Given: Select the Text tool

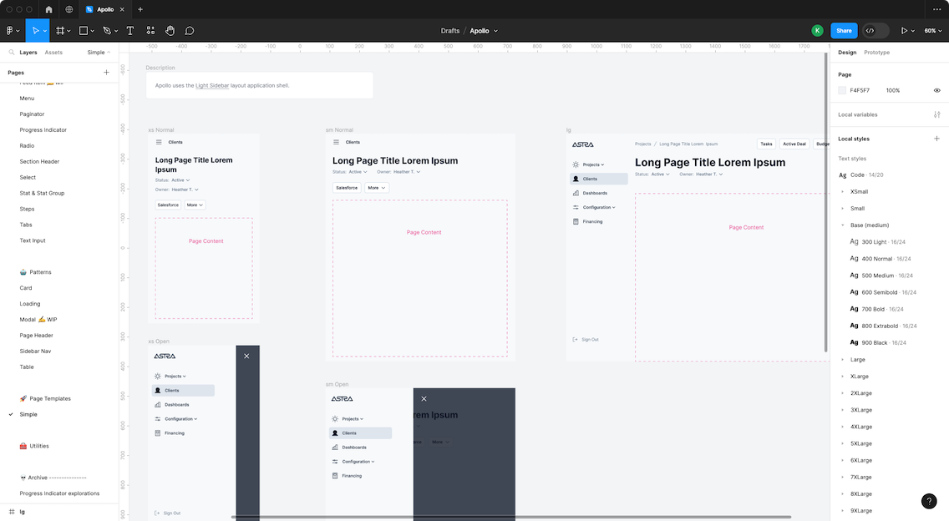Looking at the screenshot, I should pos(130,31).
